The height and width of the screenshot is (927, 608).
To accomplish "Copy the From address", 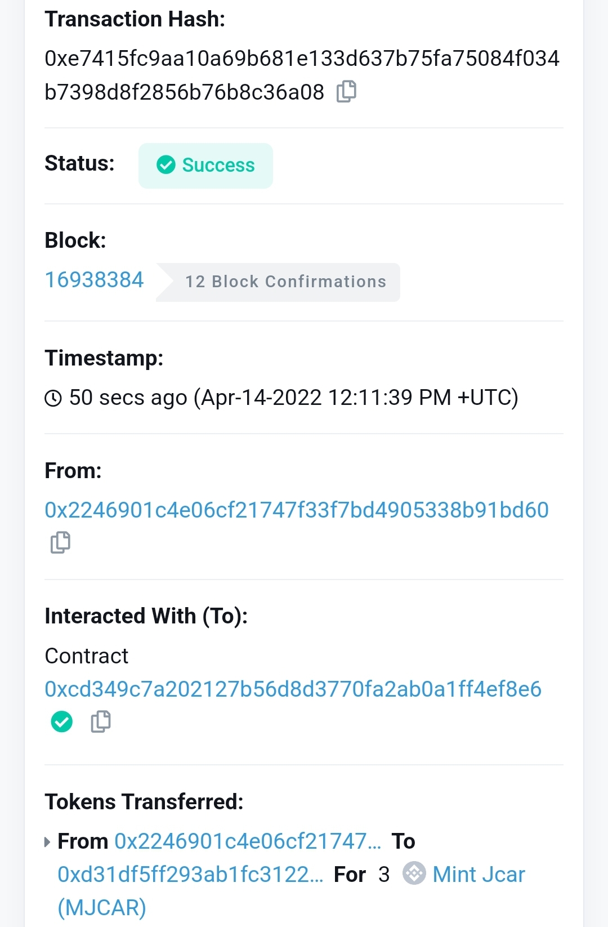I will 60,542.
